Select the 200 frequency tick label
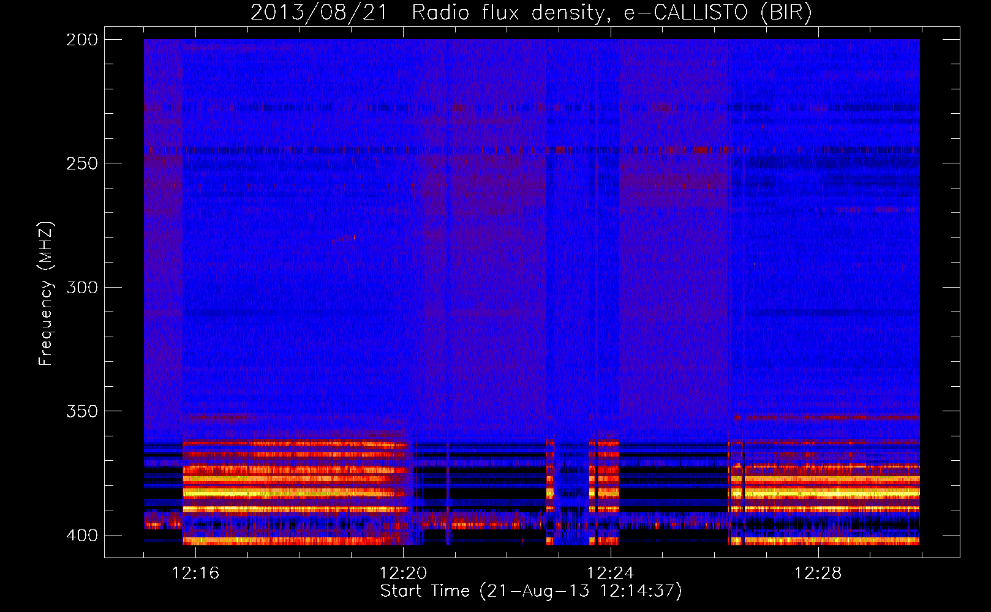 coord(81,40)
